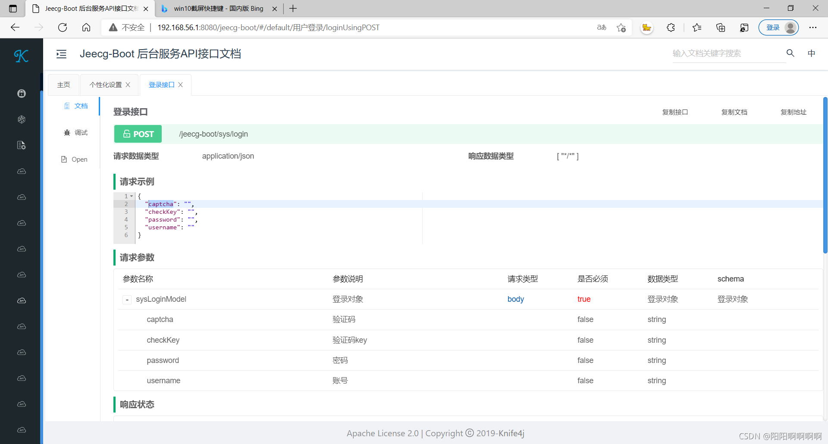Open the document management gear sidebar icon
828x444 pixels.
(22, 145)
